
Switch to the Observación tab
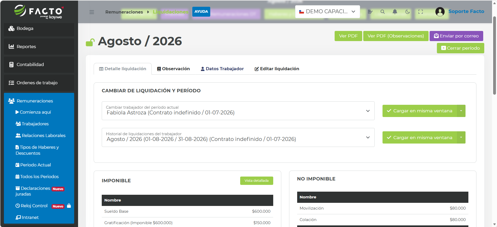tap(173, 69)
